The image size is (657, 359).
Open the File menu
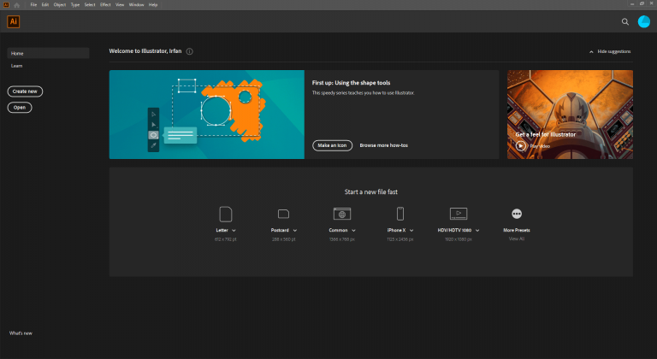pos(33,5)
